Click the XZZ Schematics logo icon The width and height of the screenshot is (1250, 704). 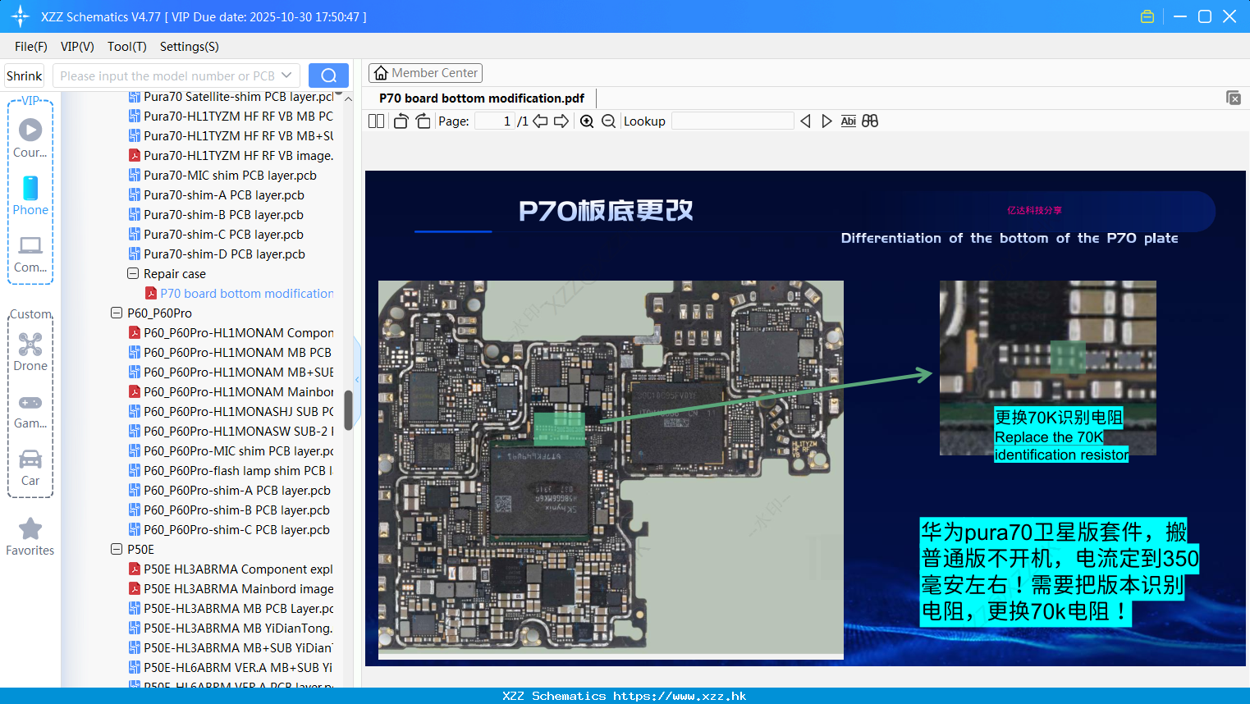tap(21, 16)
